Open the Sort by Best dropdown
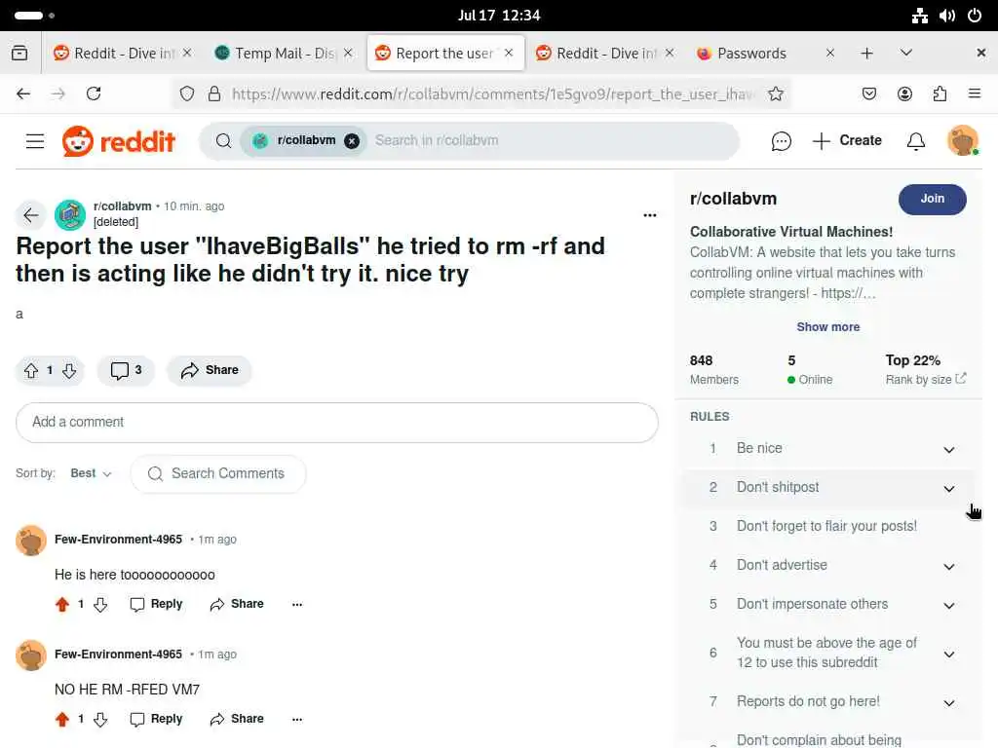Viewport: 998px width, 748px height. (91, 474)
